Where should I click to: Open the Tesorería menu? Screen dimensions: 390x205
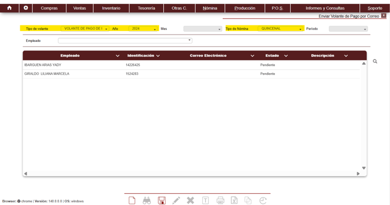tap(146, 8)
